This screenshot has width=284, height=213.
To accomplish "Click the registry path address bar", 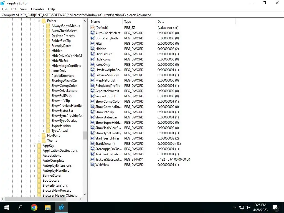I will pyautogui.click(x=142, y=15).
